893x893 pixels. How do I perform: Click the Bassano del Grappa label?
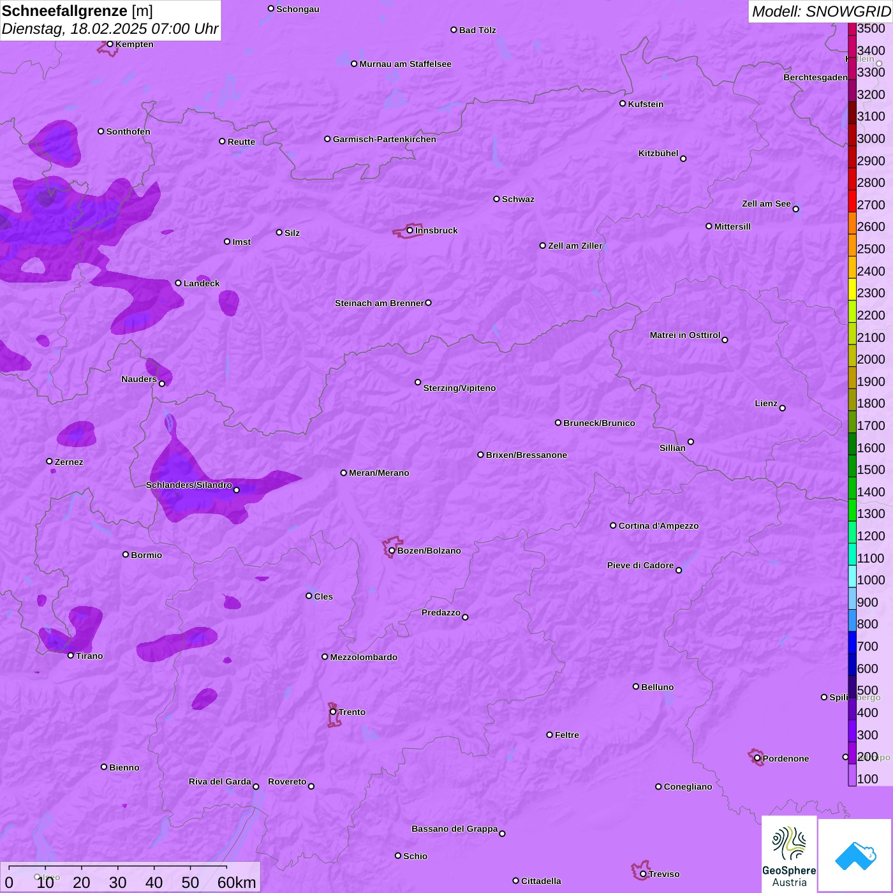tap(455, 829)
